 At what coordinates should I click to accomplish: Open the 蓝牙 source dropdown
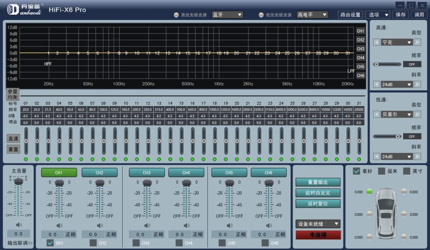(227, 15)
